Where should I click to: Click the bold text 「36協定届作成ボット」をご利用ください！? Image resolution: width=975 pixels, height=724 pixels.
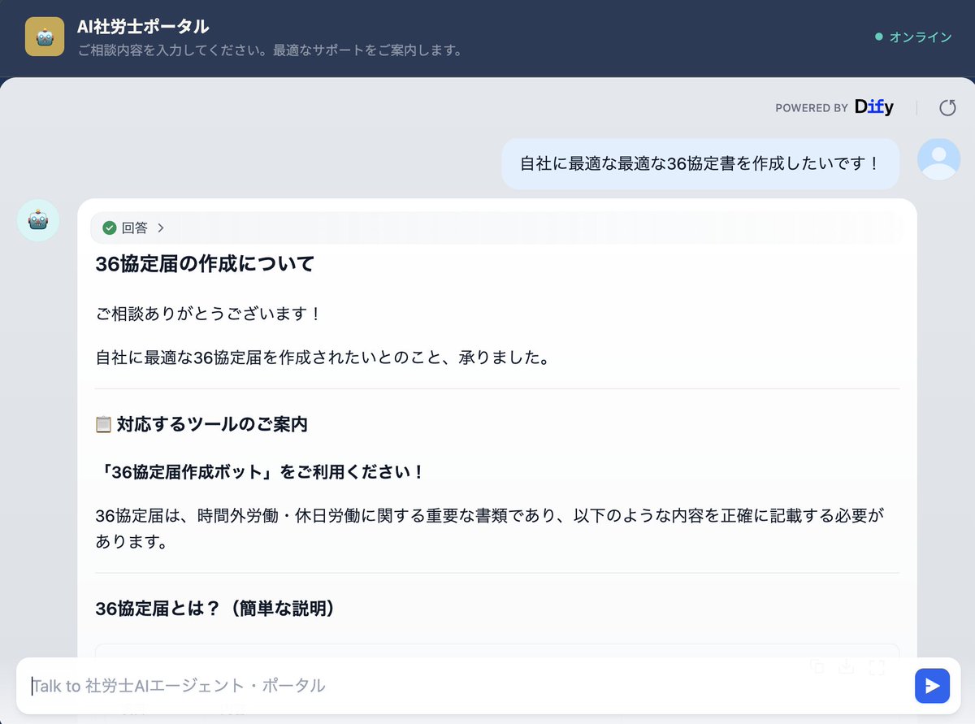260,472
